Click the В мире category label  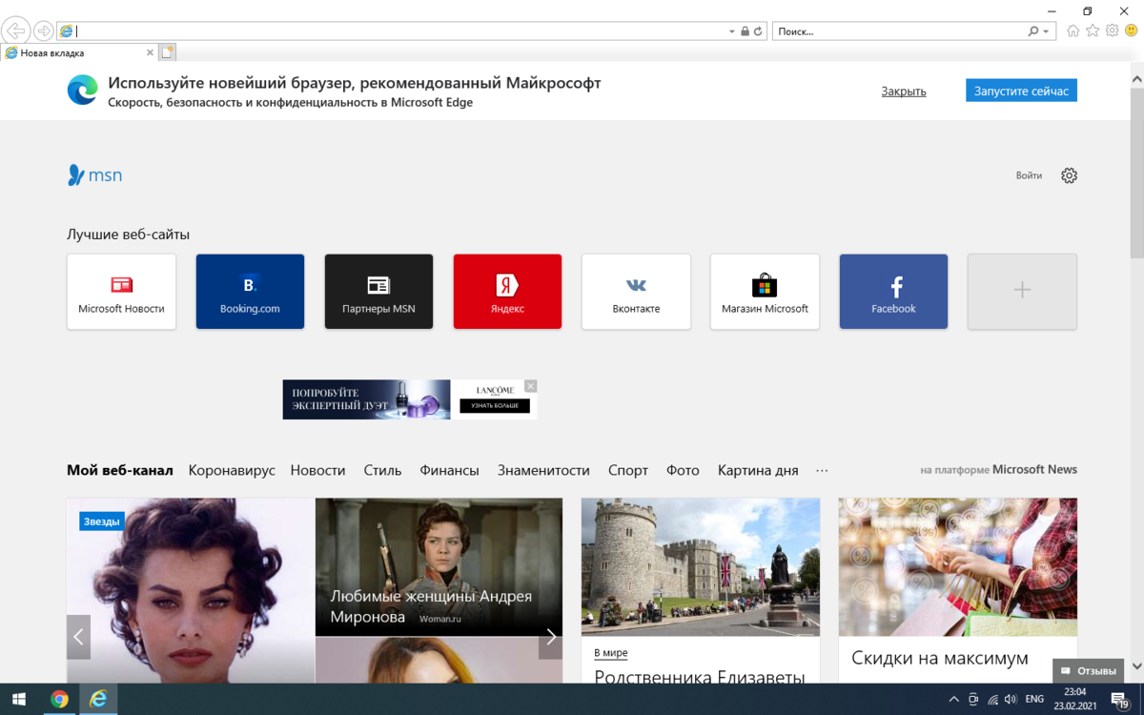[x=610, y=653]
